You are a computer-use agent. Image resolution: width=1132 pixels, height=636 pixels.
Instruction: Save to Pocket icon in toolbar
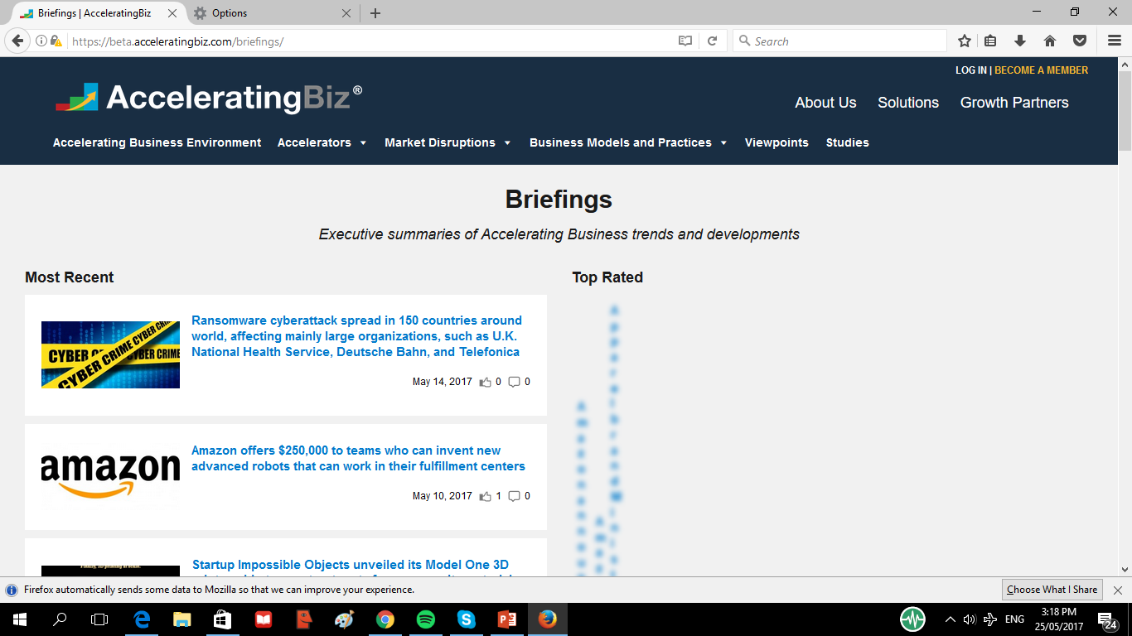pyautogui.click(x=1080, y=41)
